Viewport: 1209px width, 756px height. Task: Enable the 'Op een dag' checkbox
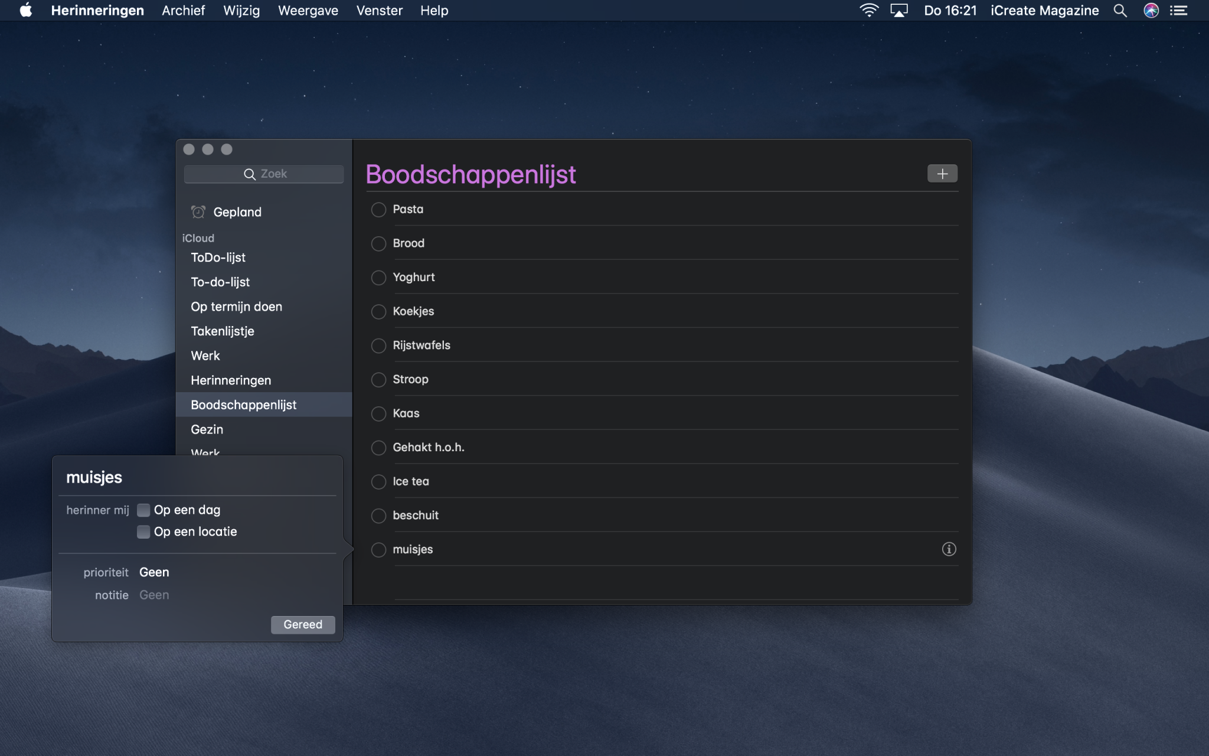tap(143, 510)
